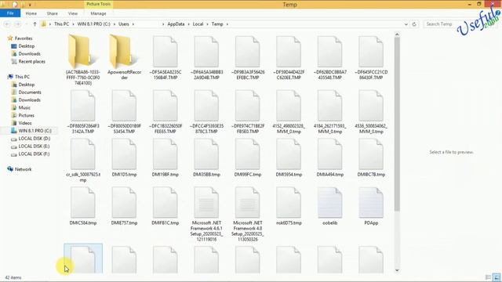Select the DMI5954.tmp file
The width and height of the screenshot is (502, 282).
point(289,158)
